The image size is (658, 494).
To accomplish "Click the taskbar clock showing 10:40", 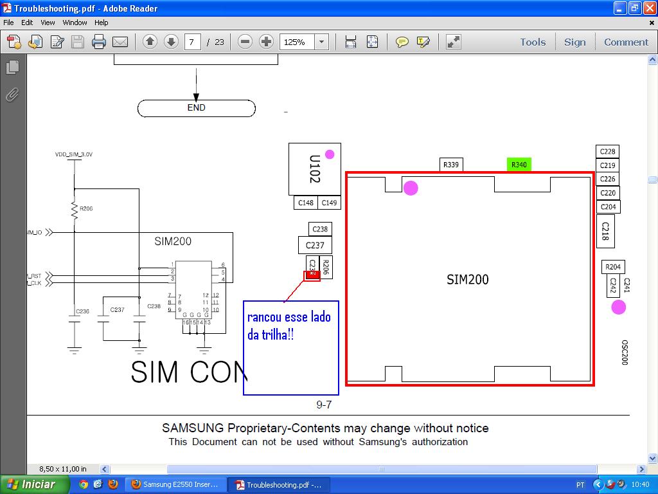I will pos(641,485).
